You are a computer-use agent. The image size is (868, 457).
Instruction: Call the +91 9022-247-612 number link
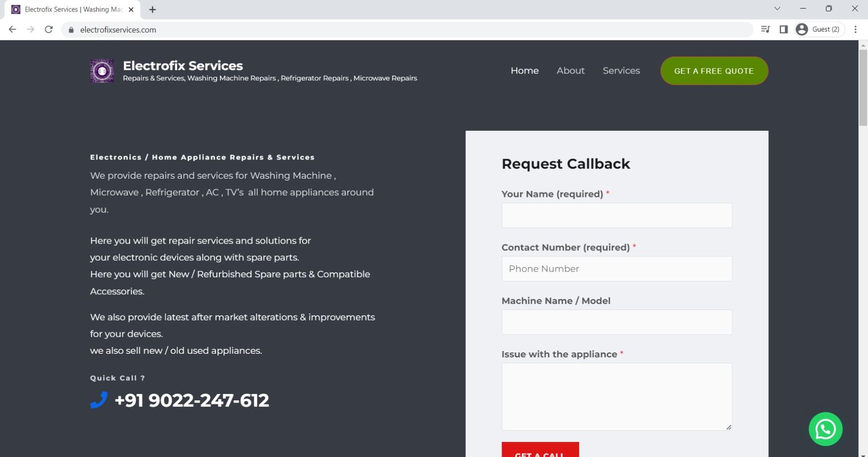(192, 401)
